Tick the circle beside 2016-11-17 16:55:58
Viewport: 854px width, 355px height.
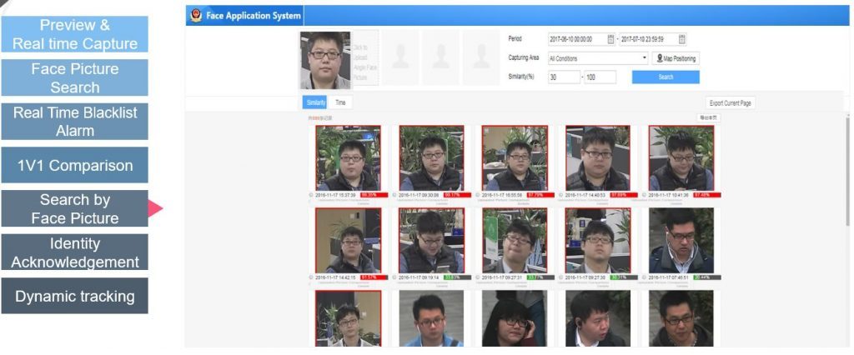click(x=478, y=195)
